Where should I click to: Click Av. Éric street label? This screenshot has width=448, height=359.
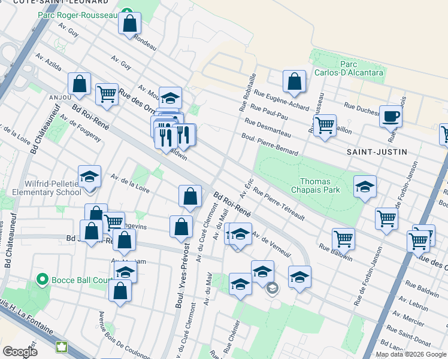point(247,188)
